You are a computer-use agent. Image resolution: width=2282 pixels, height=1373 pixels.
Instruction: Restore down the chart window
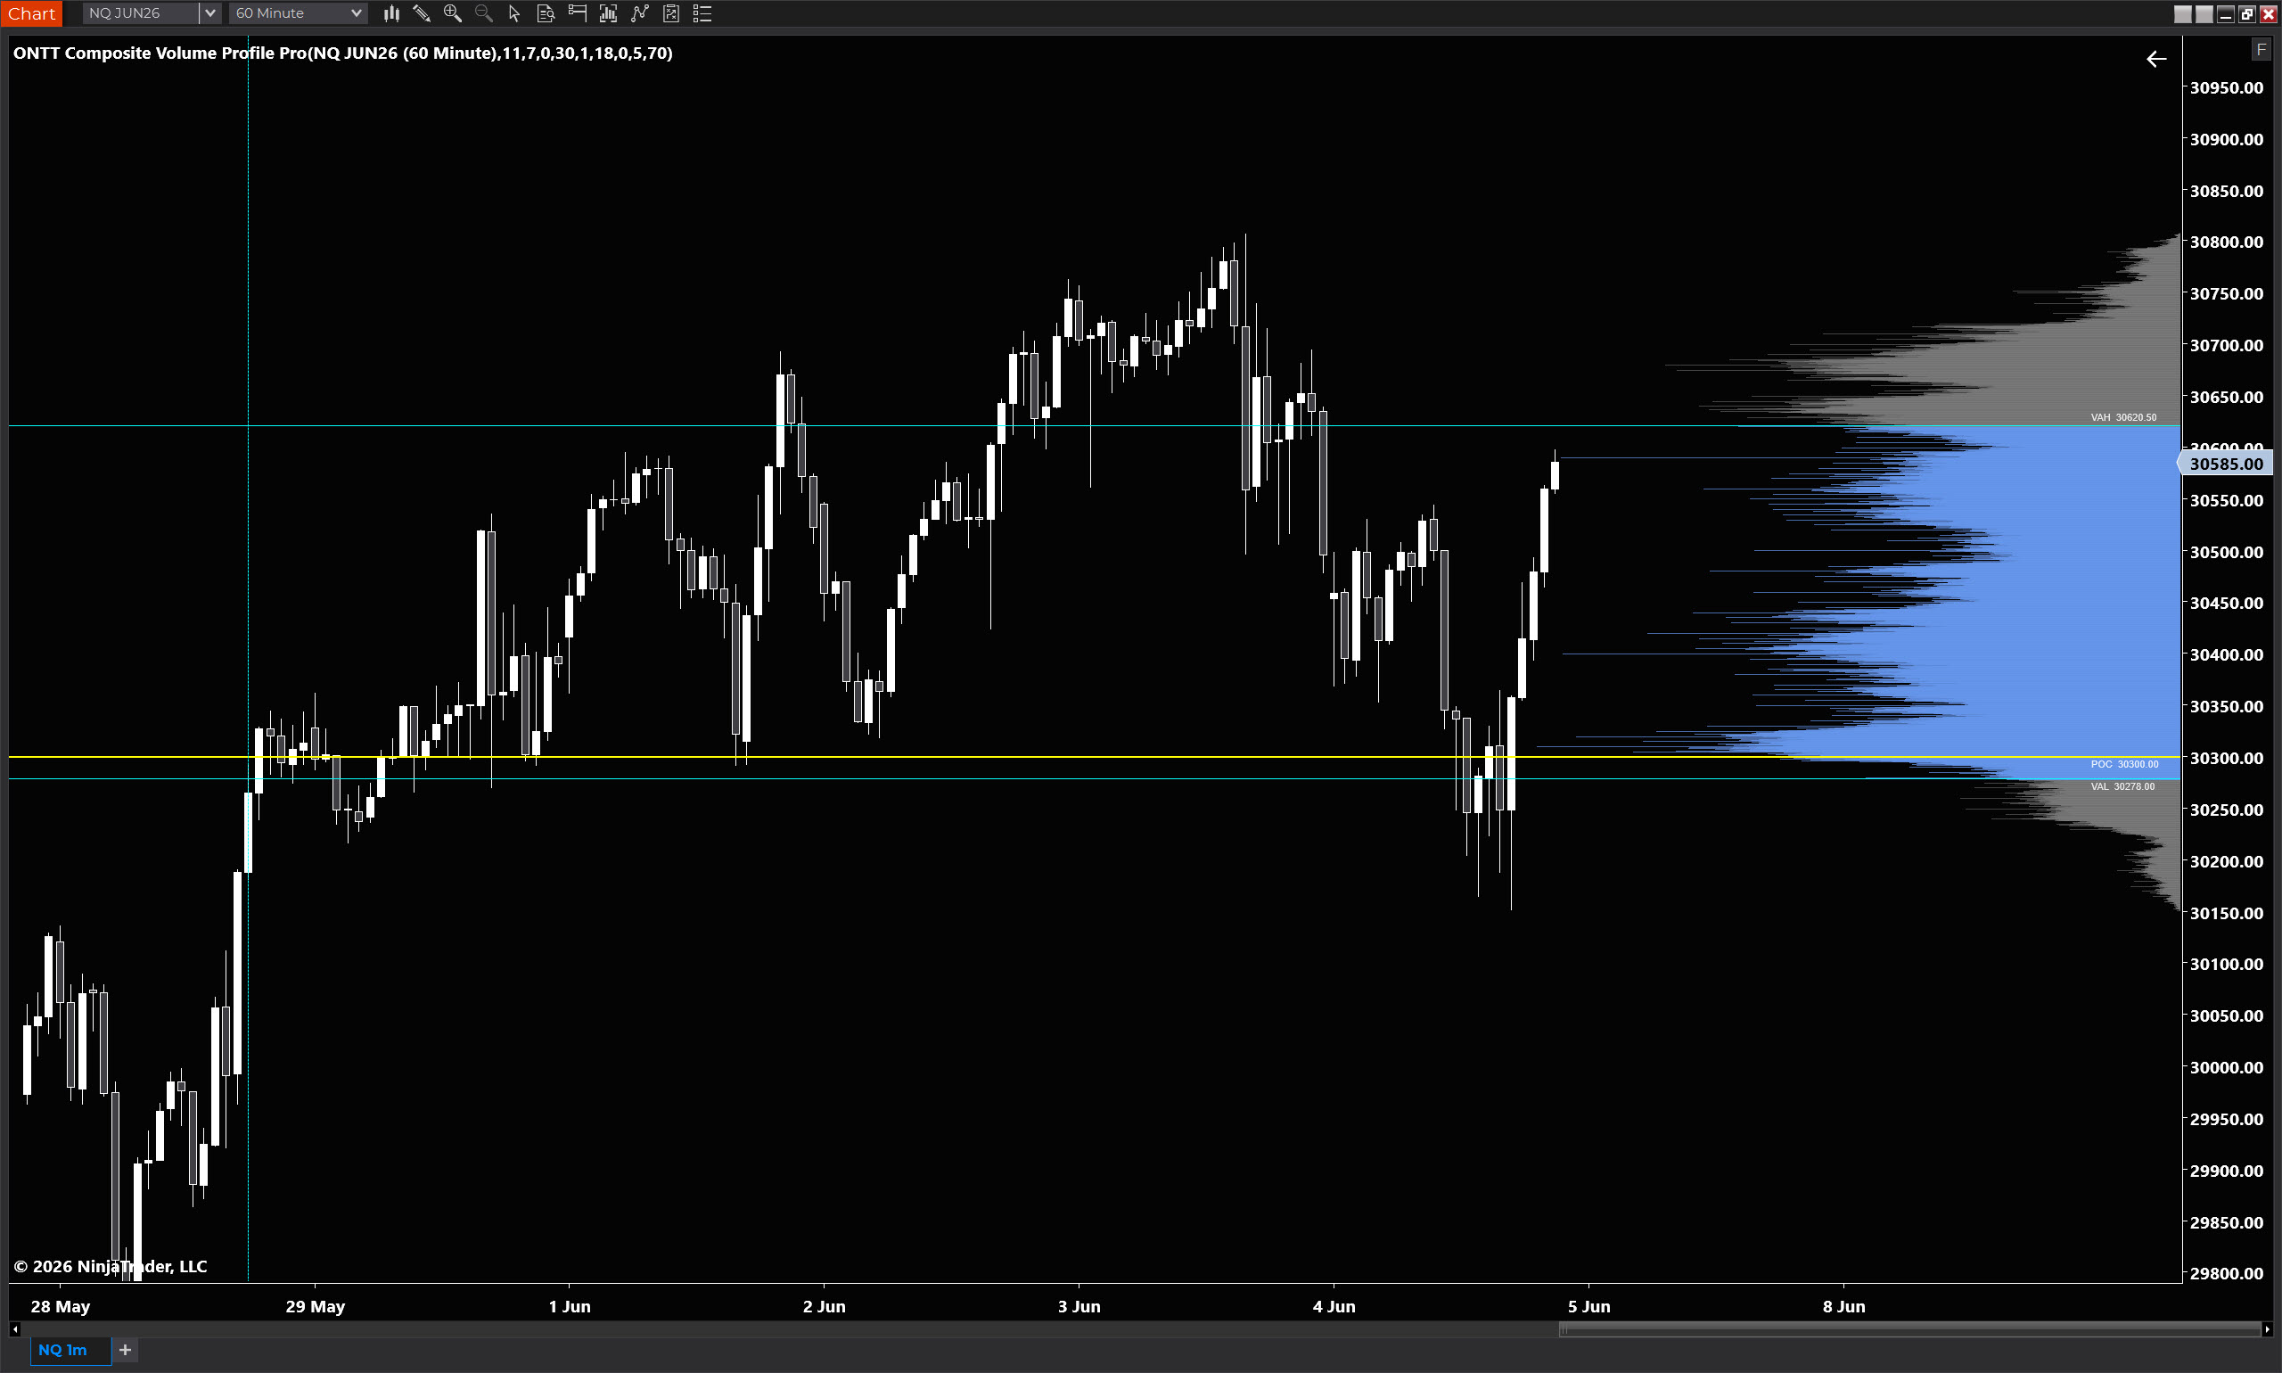pyautogui.click(x=2247, y=14)
